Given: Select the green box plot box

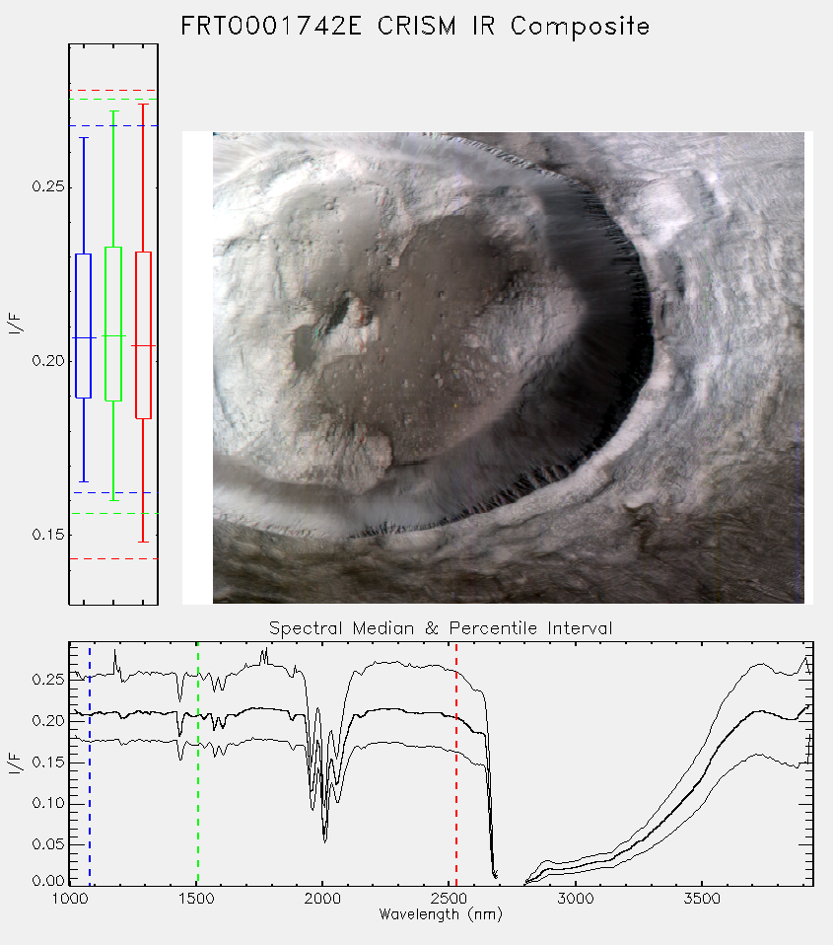Looking at the screenshot, I should tap(113, 324).
